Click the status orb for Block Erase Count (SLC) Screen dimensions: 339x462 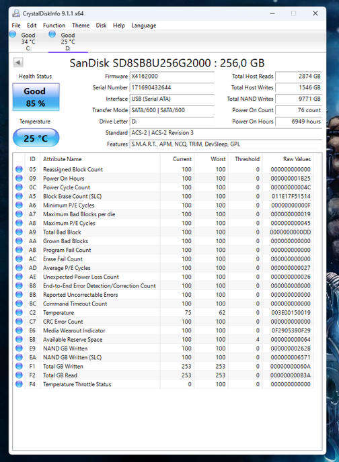[19, 196]
